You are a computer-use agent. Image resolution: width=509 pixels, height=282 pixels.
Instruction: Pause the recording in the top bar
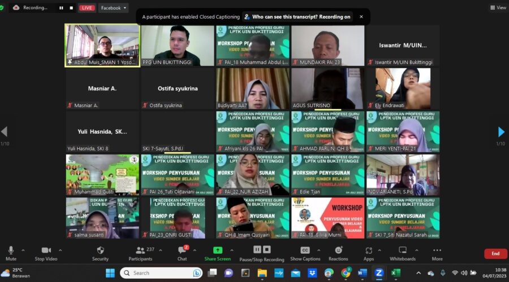[61, 8]
